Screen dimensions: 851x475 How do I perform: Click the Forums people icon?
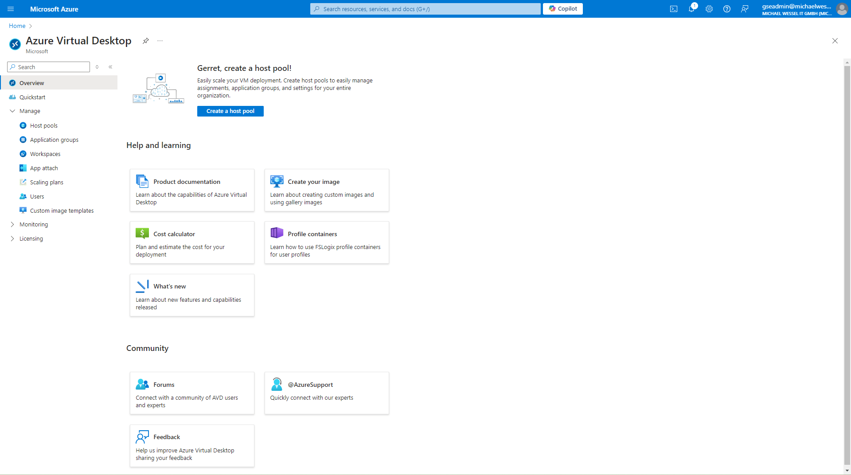tap(142, 384)
